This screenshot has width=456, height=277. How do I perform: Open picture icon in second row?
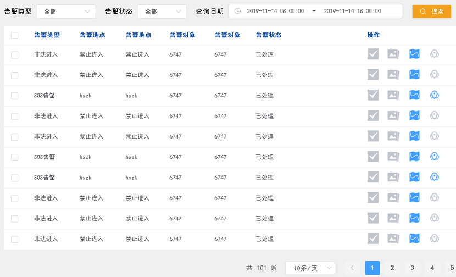click(393, 75)
